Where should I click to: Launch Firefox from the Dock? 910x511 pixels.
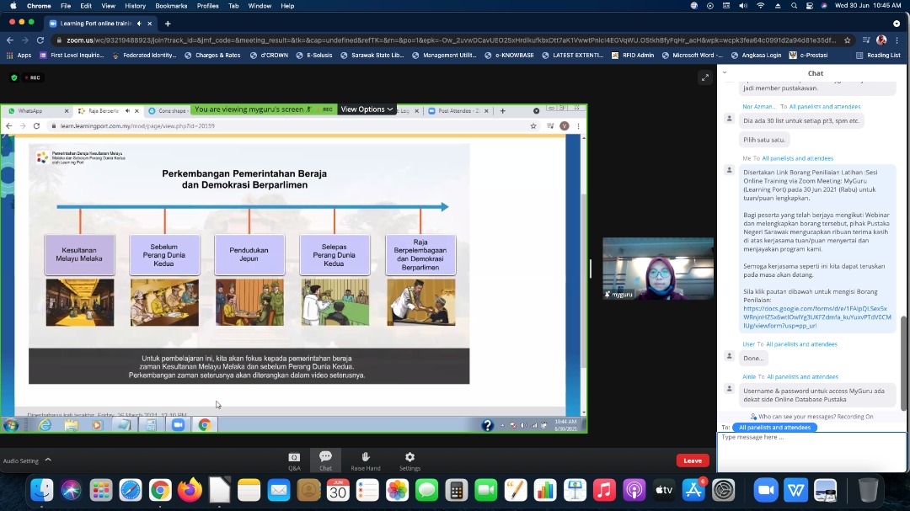point(190,490)
